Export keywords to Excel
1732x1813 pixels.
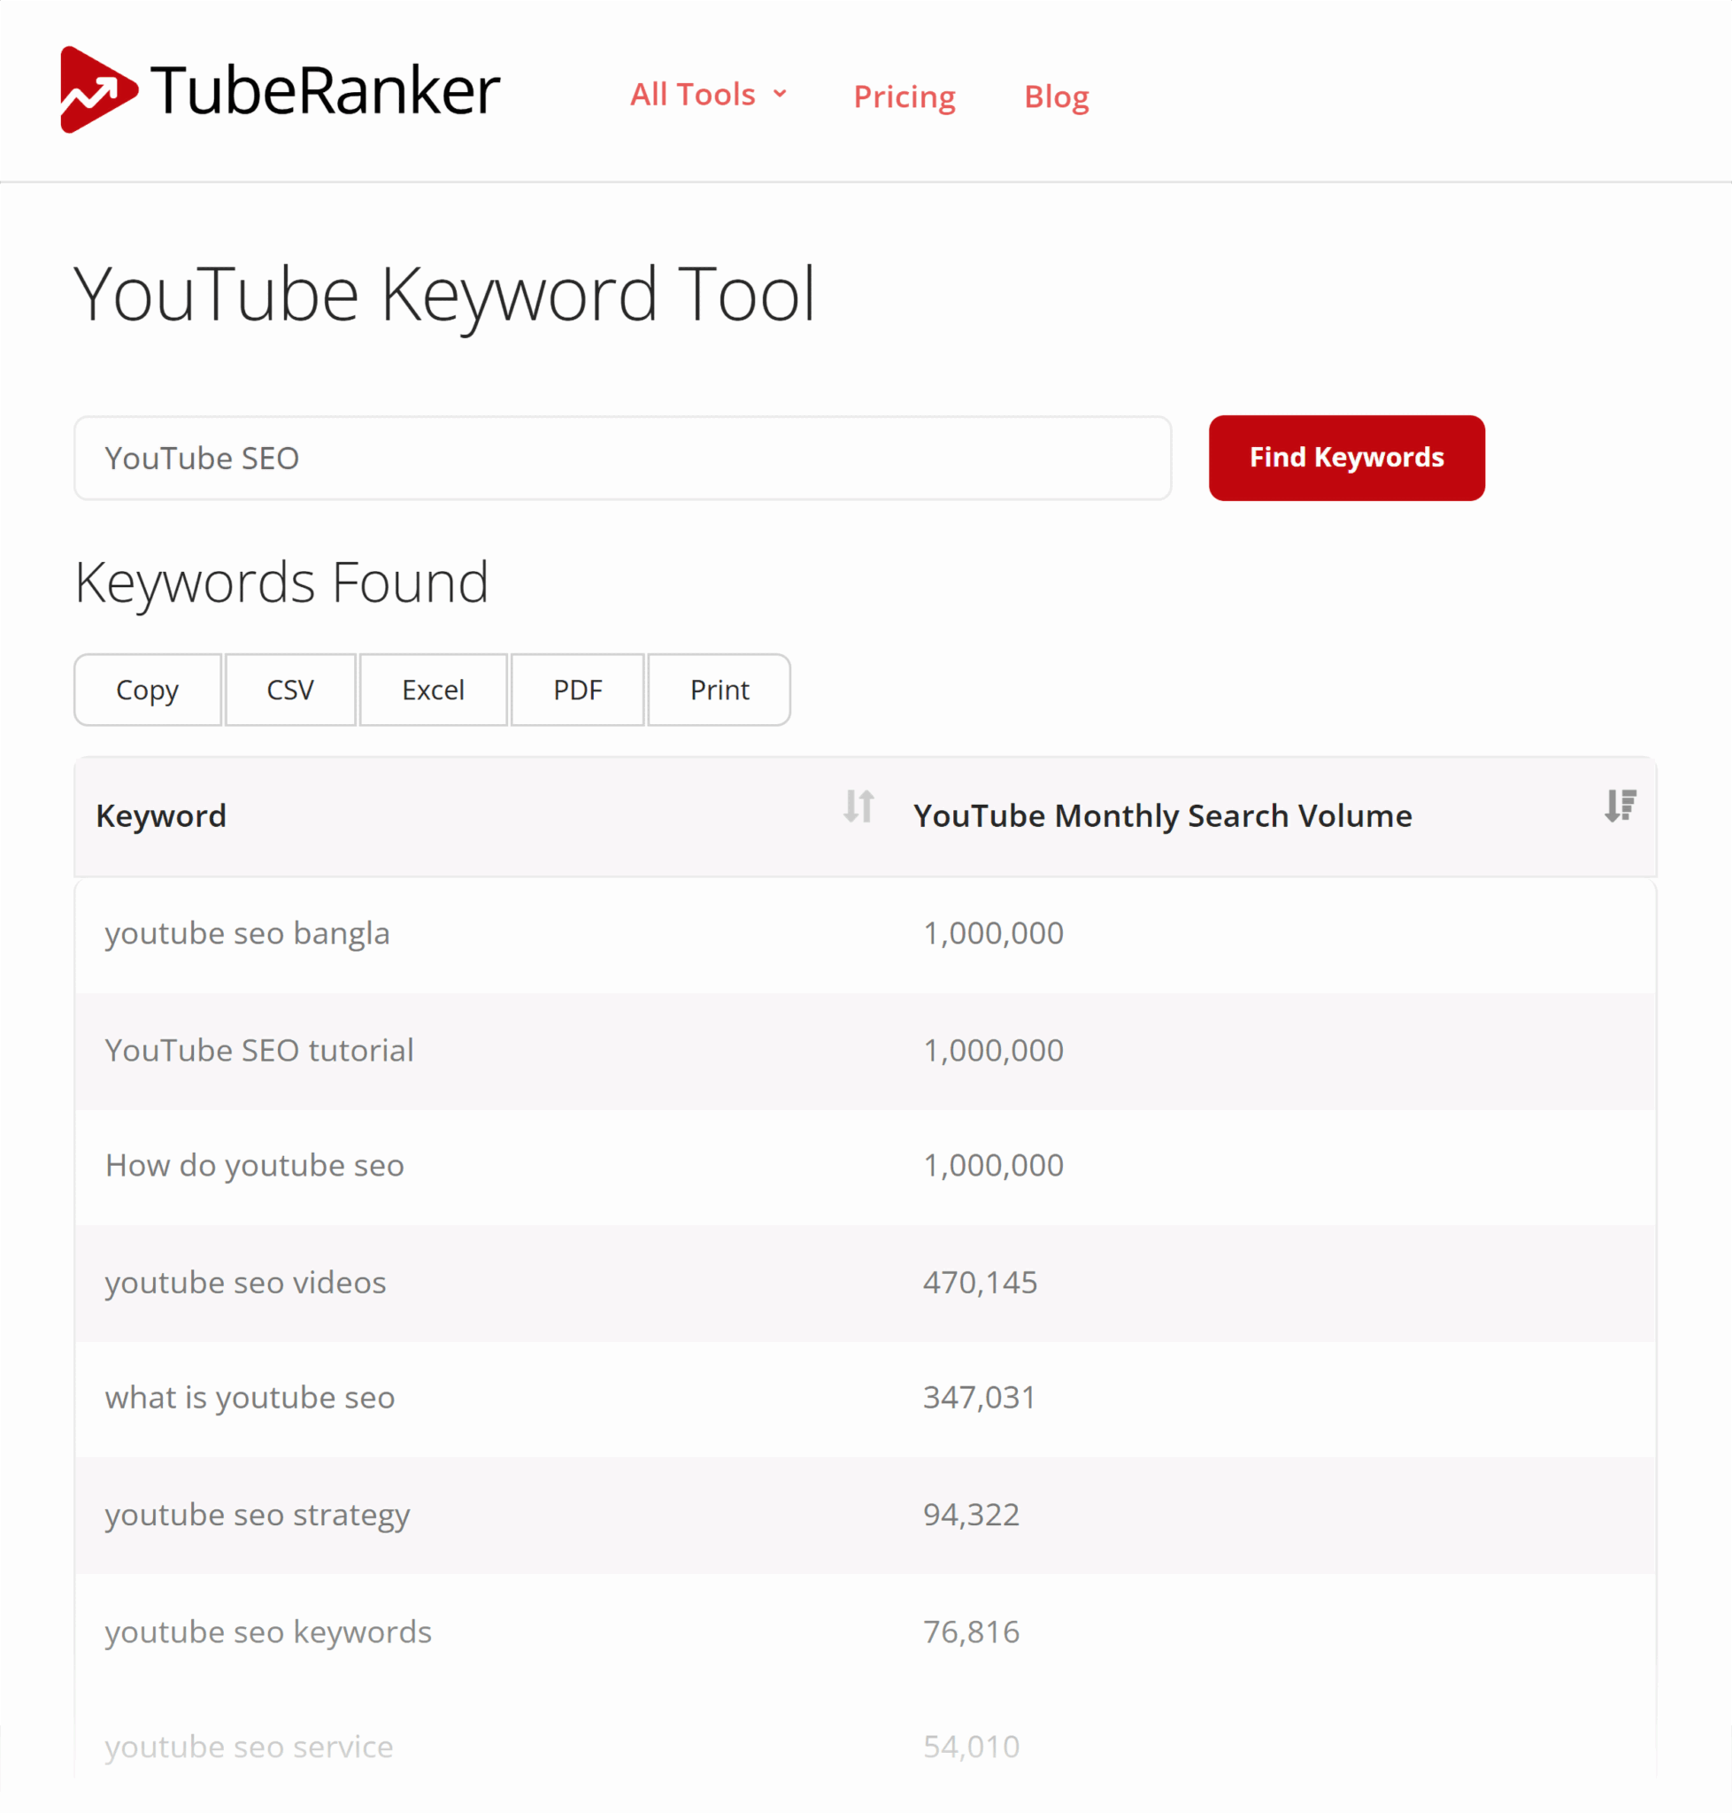(433, 689)
